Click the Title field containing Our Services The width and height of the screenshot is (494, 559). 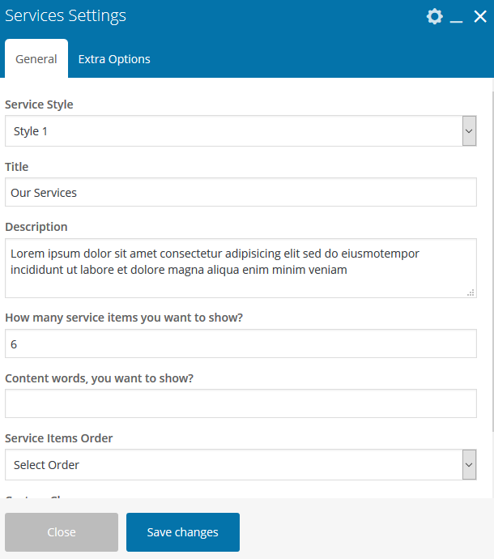coord(241,193)
